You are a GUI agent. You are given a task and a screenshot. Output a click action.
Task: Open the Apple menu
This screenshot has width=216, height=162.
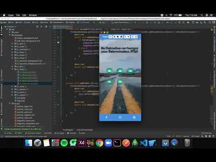(4, 15)
